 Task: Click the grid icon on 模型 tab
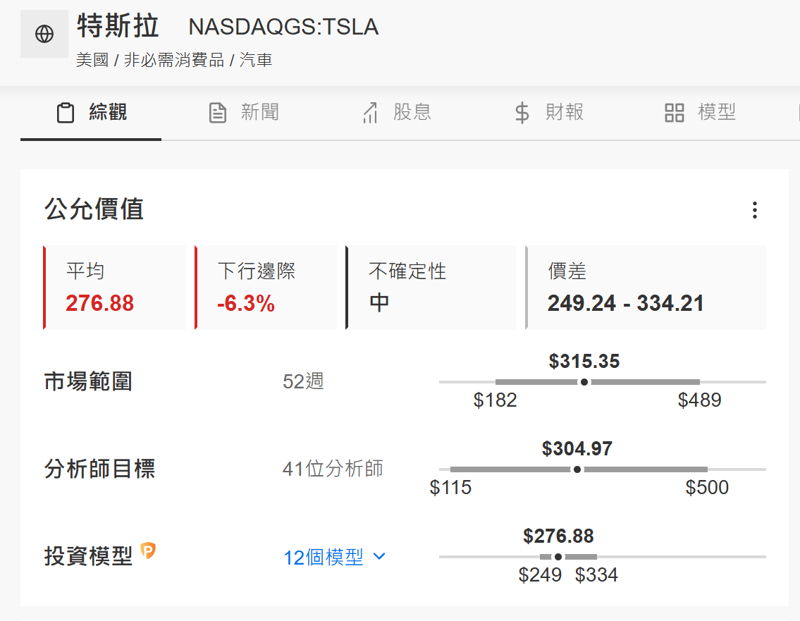674,113
